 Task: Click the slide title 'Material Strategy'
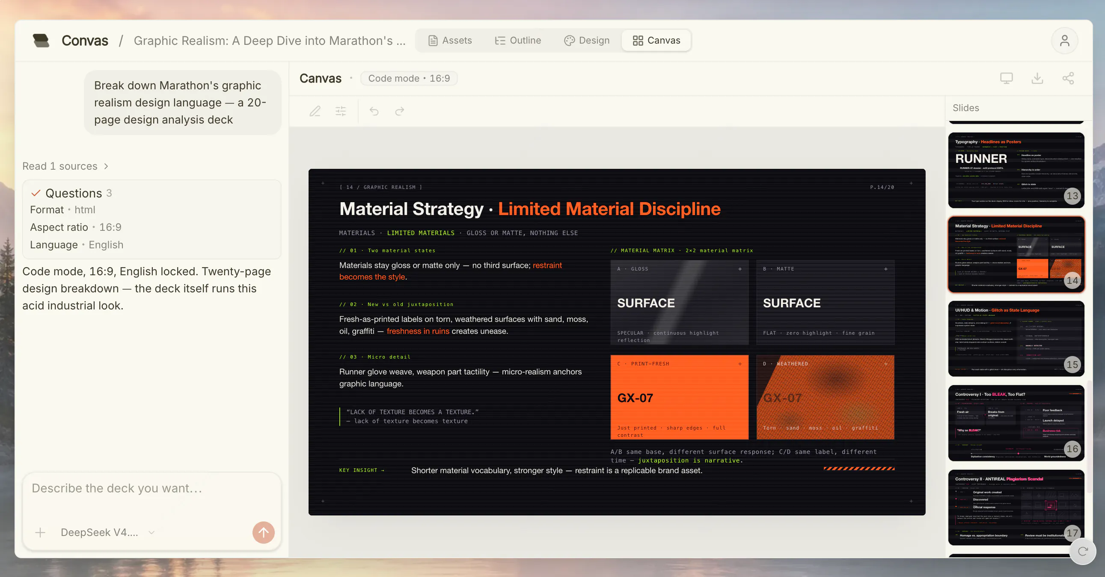tap(411, 209)
